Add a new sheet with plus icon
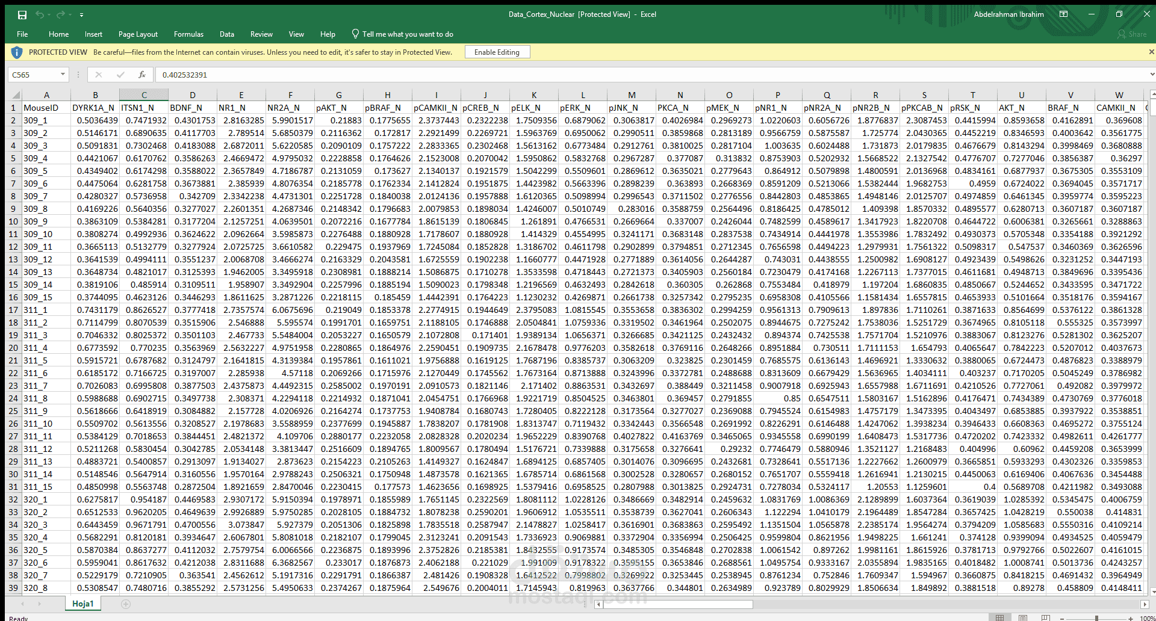 pyautogui.click(x=126, y=604)
